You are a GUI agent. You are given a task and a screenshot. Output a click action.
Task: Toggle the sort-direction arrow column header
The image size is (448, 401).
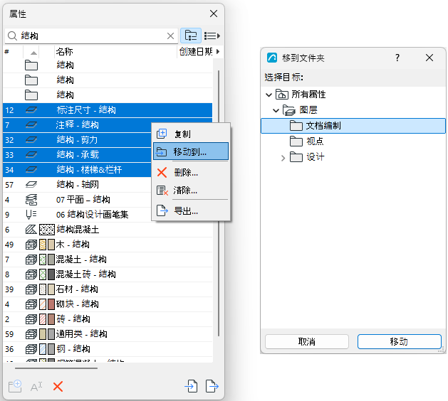tap(33, 52)
